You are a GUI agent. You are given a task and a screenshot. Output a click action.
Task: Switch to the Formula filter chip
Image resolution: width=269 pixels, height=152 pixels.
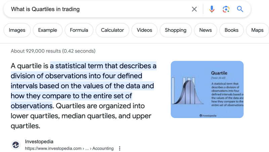[x=79, y=30]
